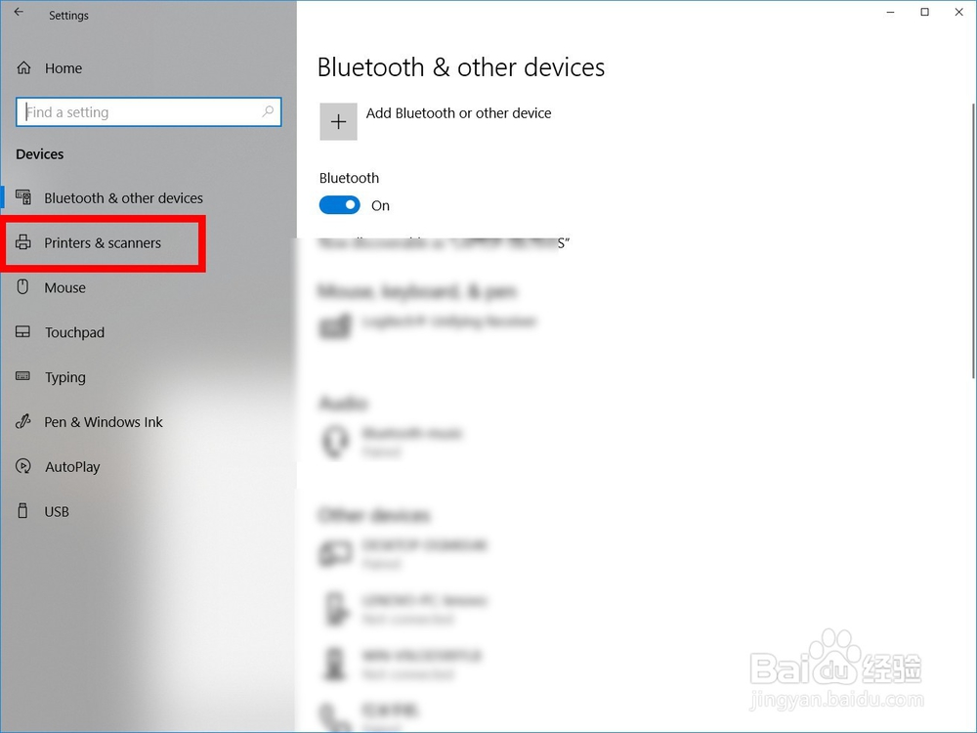Viewport: 977px width, 733px height.
Task: Click Add Bluetooth or other device label
Action: pyautogui.click(x=458, y=112)
